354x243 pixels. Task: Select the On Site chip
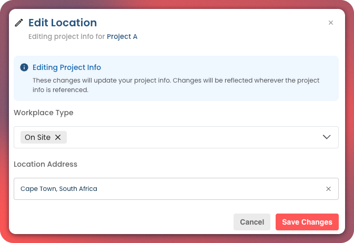coord(37,137)
